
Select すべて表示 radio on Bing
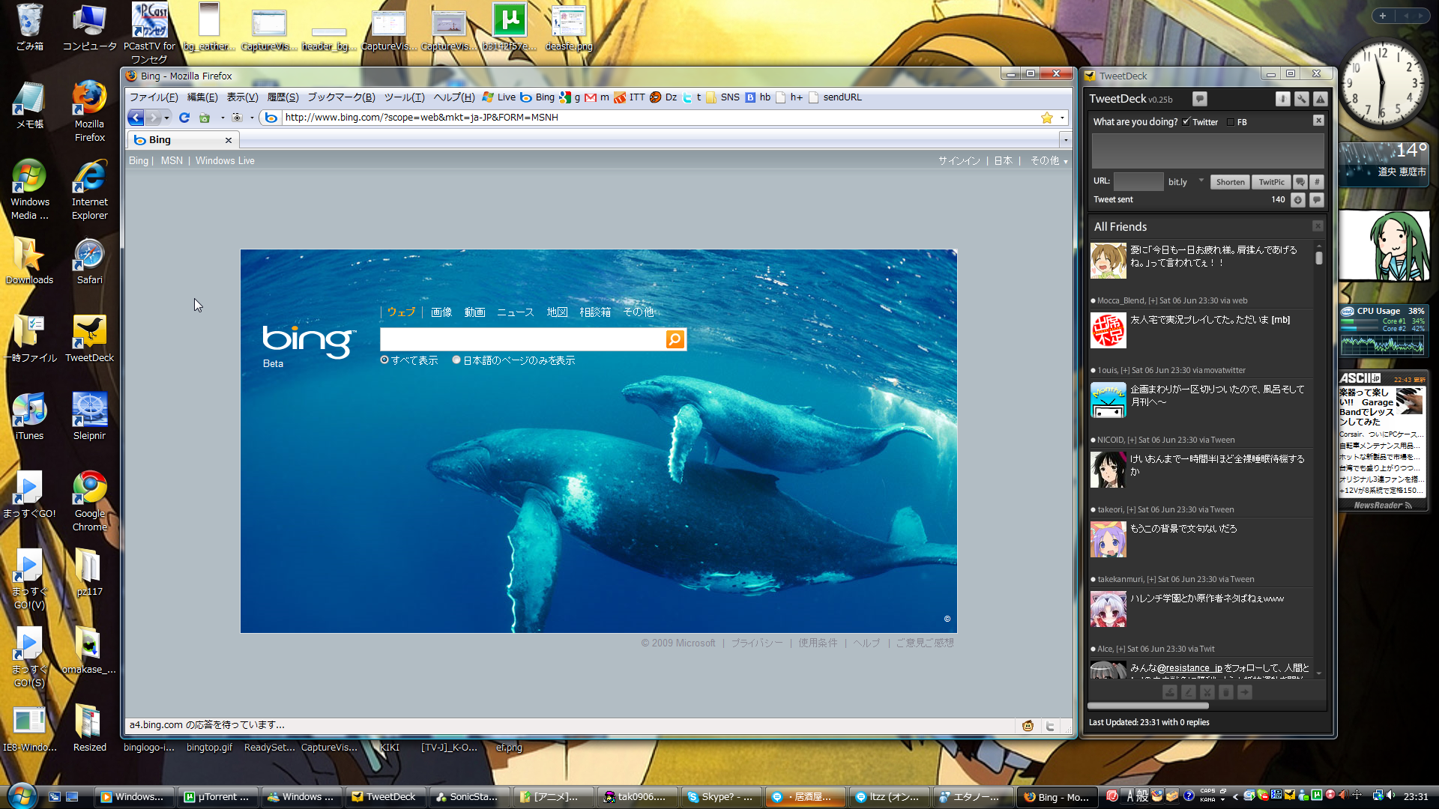[x=384, y=360]
